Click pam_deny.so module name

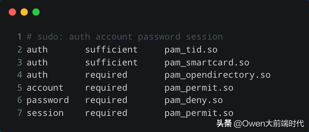[194, 101]
